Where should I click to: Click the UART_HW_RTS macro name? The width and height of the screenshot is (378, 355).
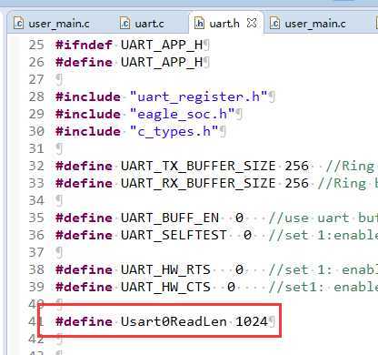click(165, 270)
